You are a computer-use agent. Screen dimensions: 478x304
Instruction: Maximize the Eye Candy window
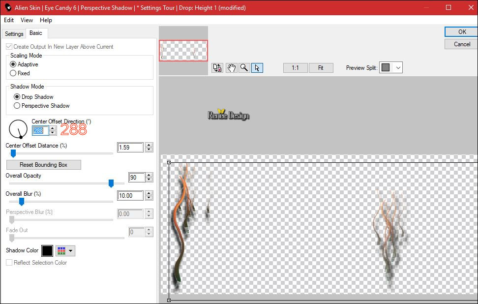click(x=448, y=7)
